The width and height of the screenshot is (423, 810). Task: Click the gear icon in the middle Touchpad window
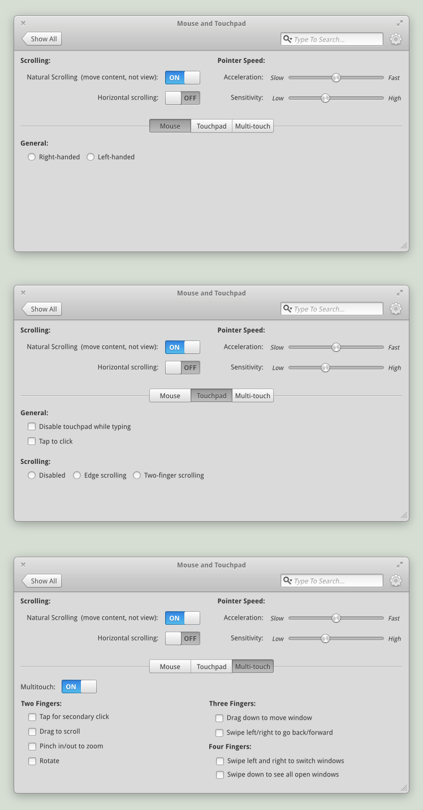396,309
